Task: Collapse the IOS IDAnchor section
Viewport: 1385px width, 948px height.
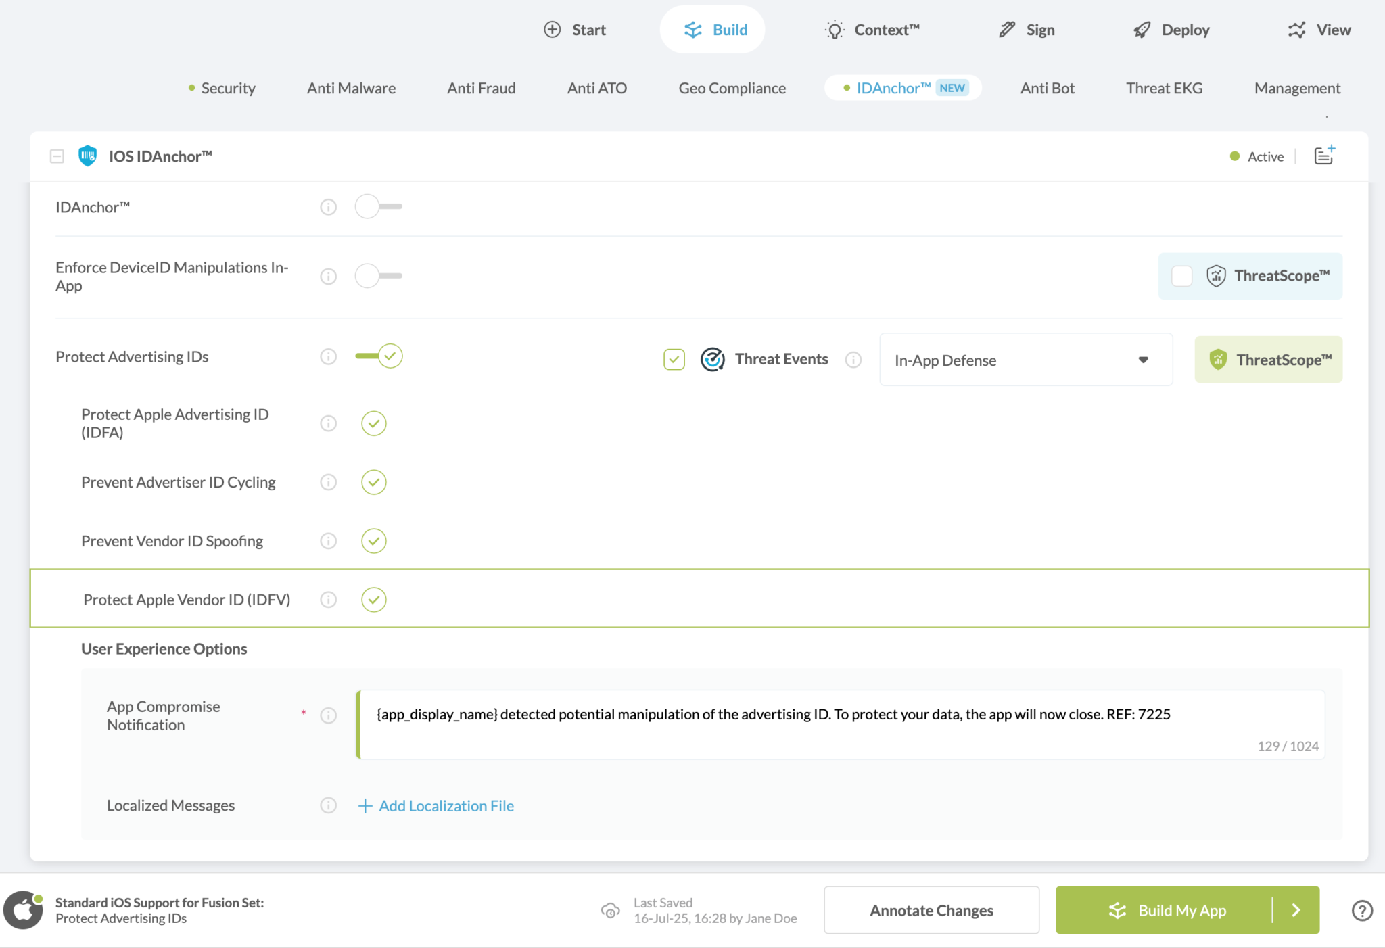Action: click(56, 156)
